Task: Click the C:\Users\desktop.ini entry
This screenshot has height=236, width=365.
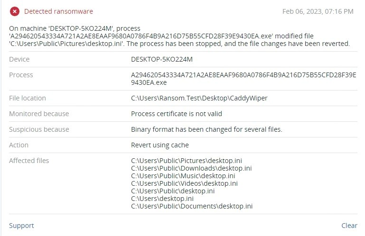Action: (x=162, y=199)
